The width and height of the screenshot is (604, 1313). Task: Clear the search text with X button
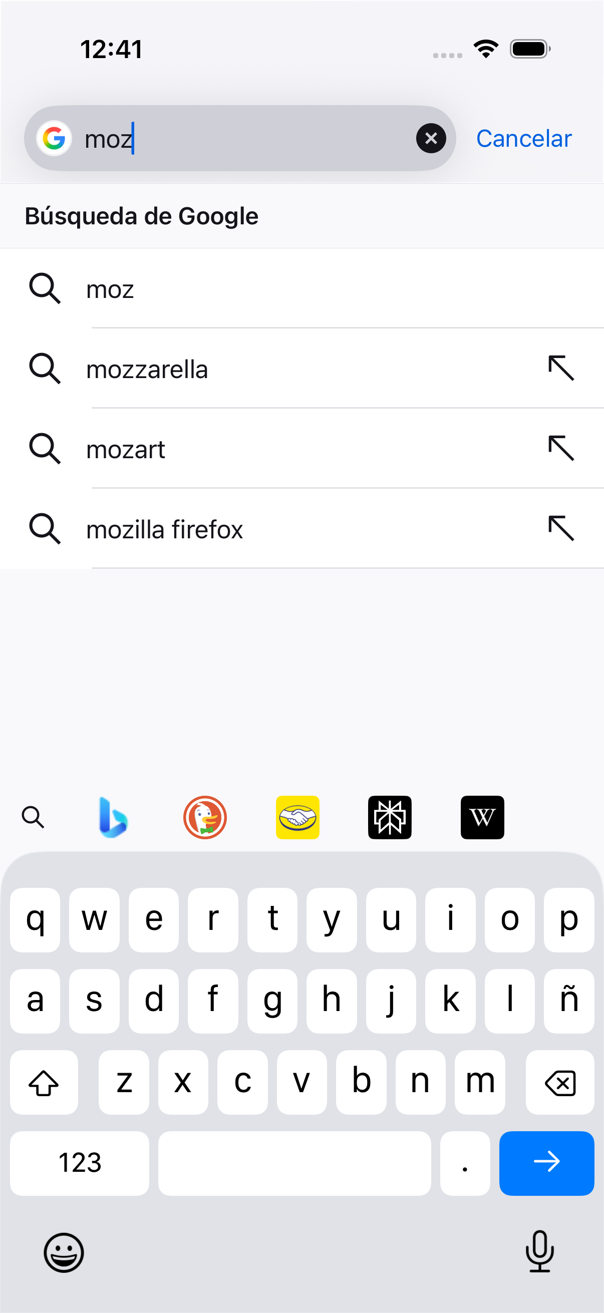click(431, 138)
